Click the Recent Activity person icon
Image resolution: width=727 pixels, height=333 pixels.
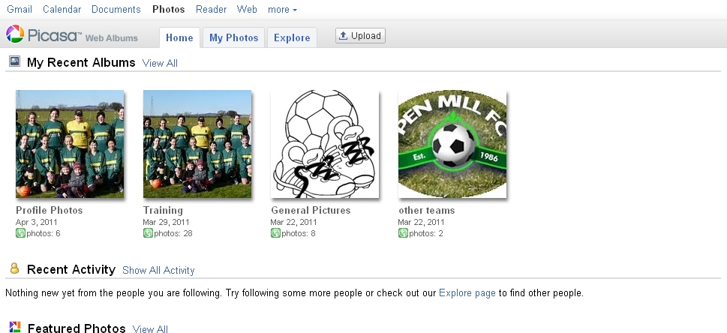14,268
